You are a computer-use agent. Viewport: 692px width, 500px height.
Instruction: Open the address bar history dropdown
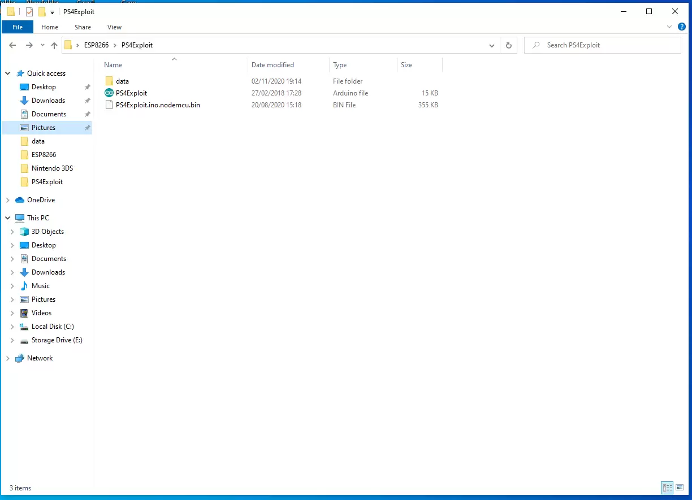pyautogui.click(x=491, y=45)
